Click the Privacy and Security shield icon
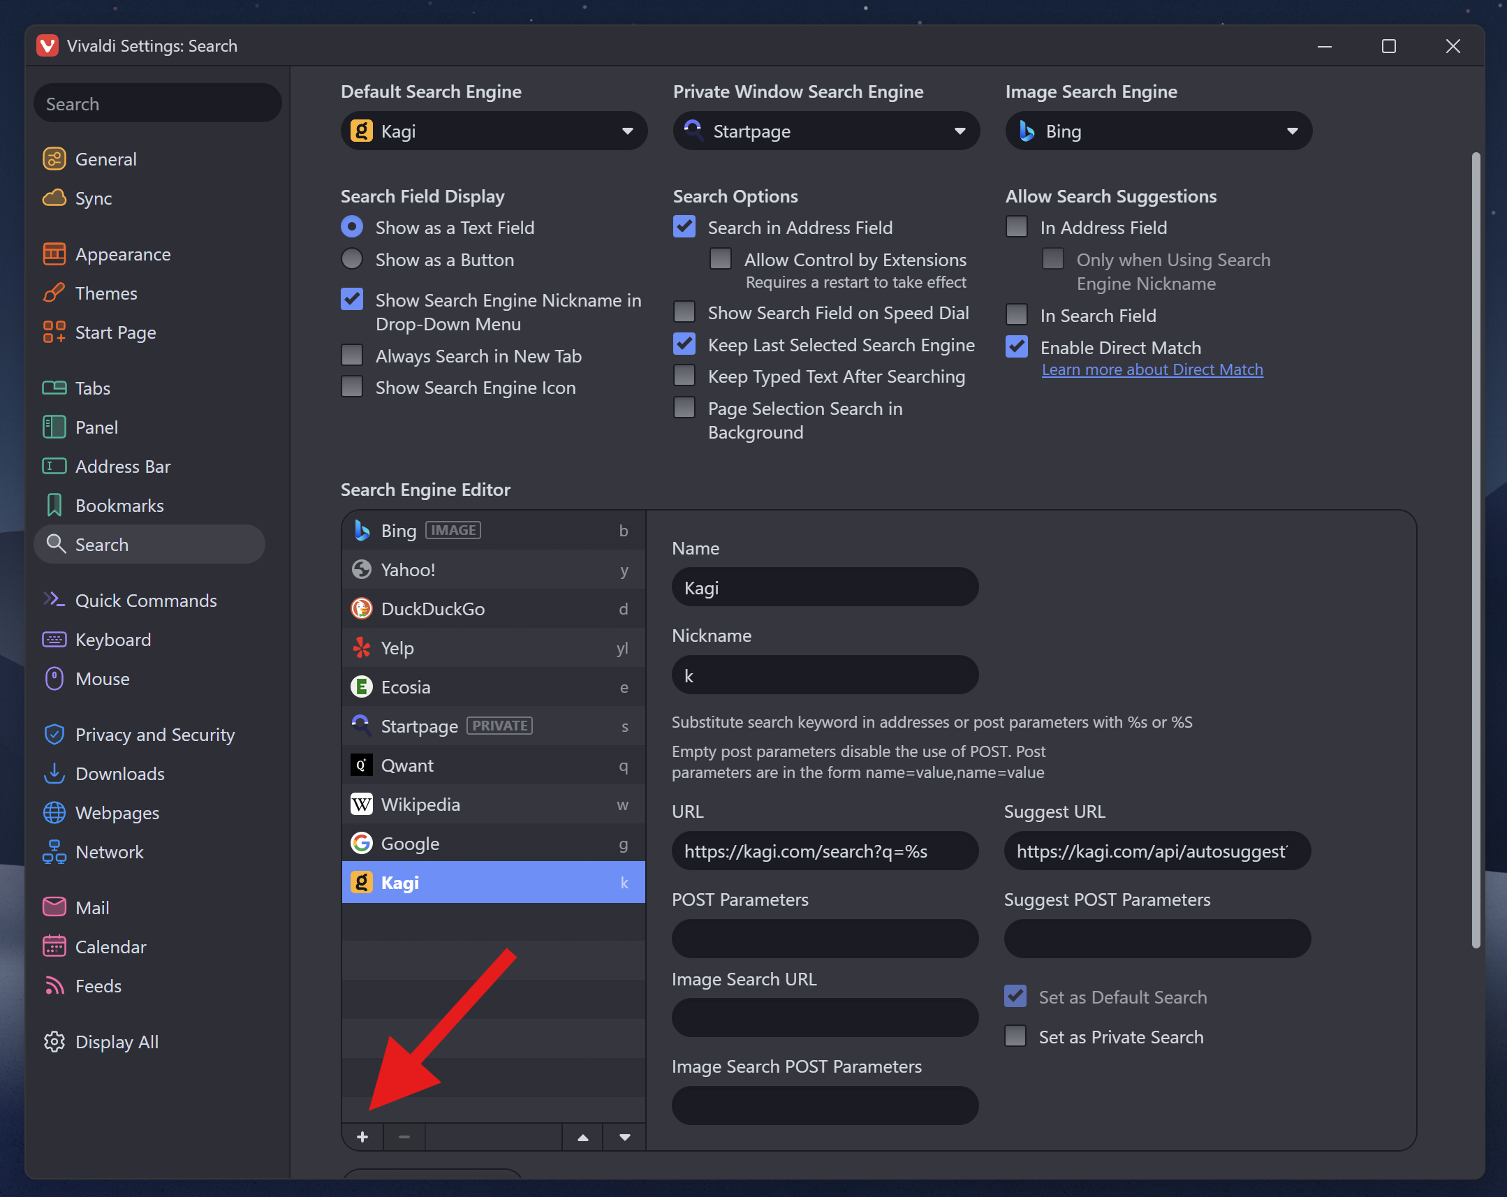Viewport: 1507px width, 1197px height. (x=54, y=734)
